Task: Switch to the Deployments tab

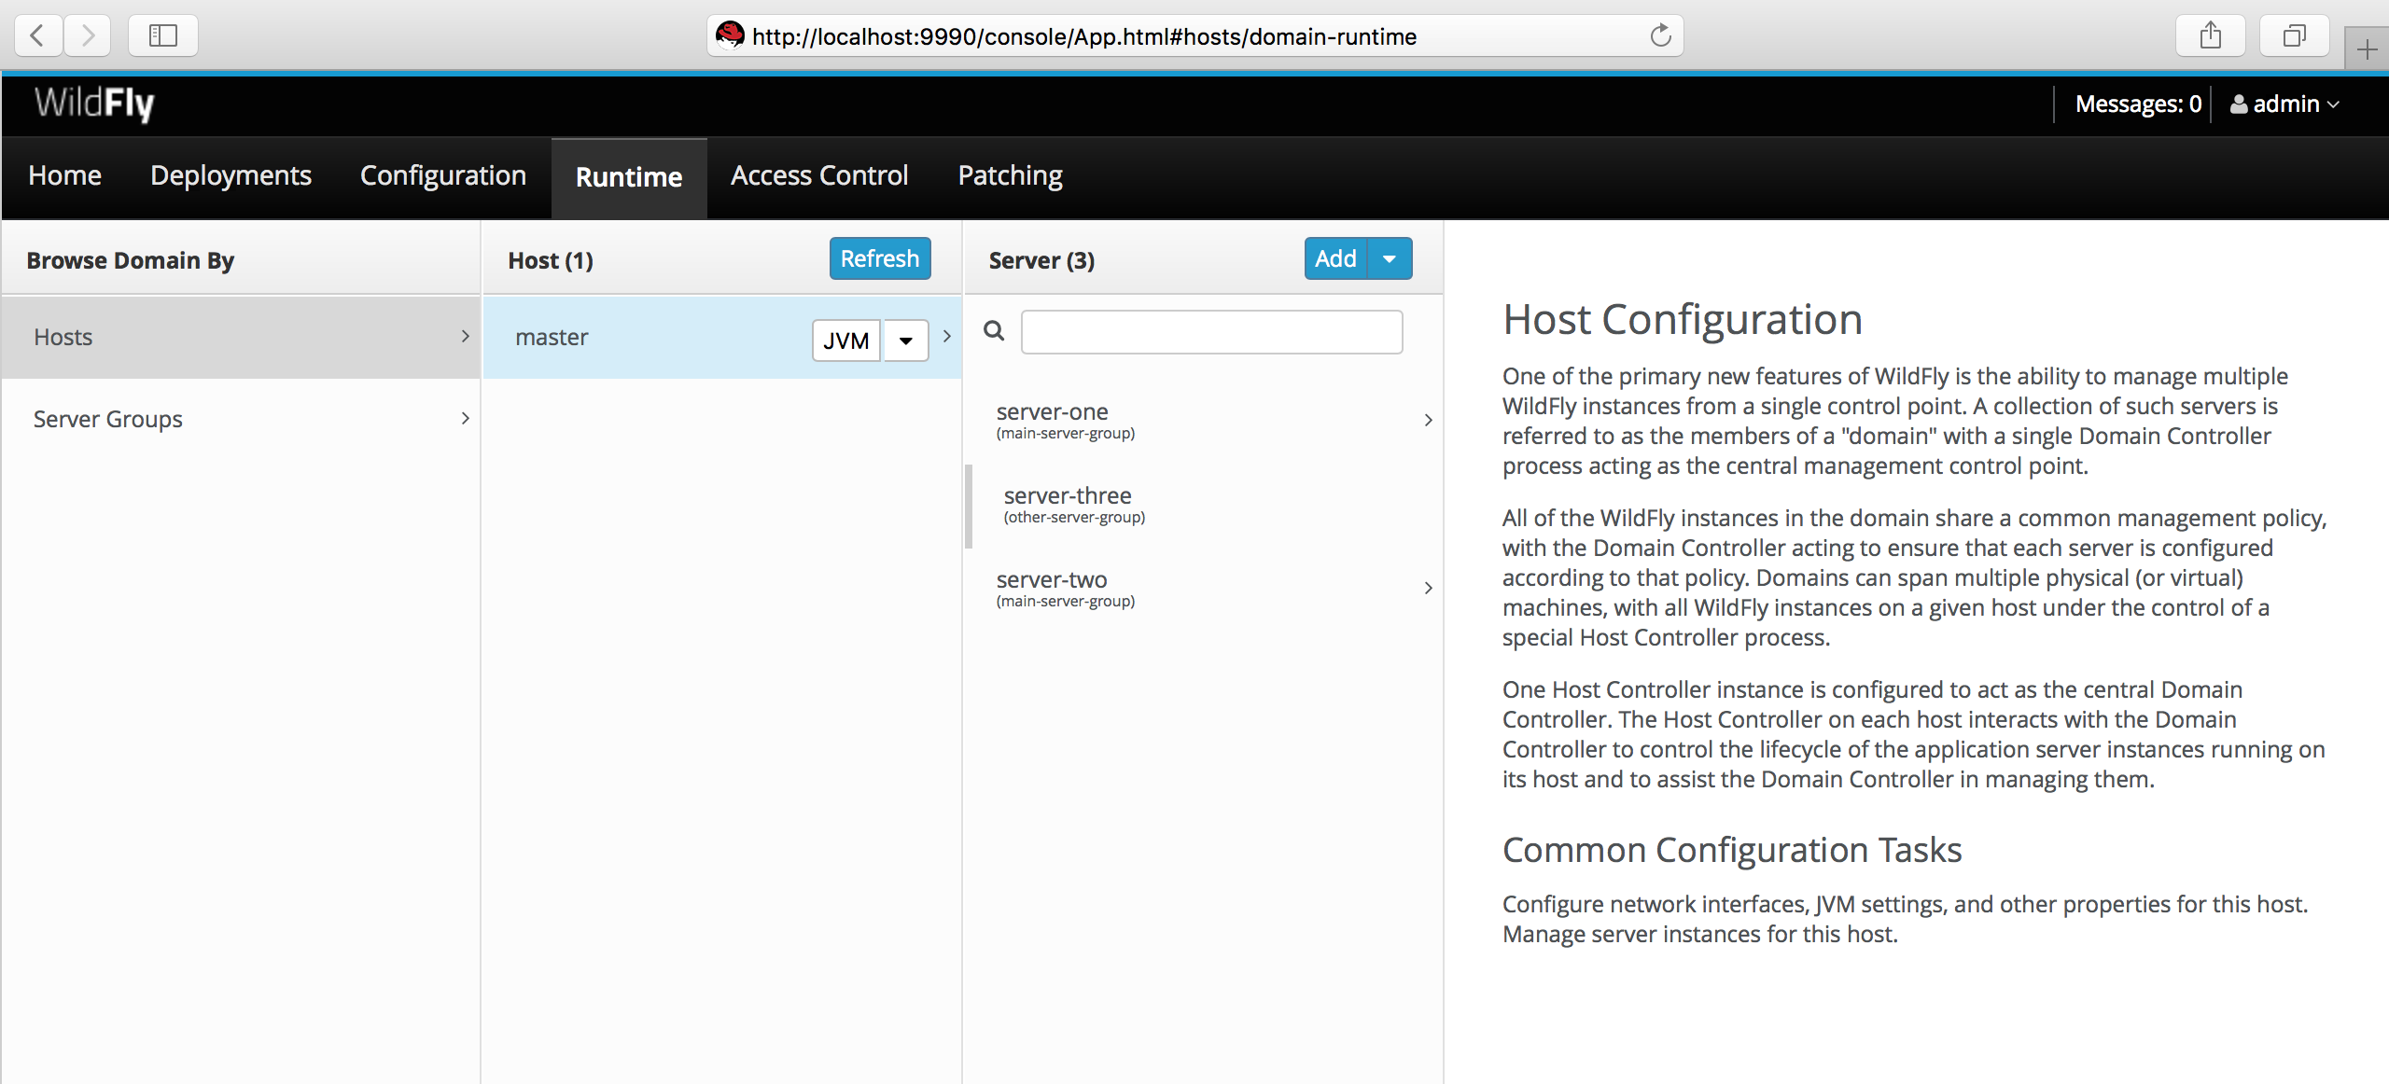Action: [231, 175]
